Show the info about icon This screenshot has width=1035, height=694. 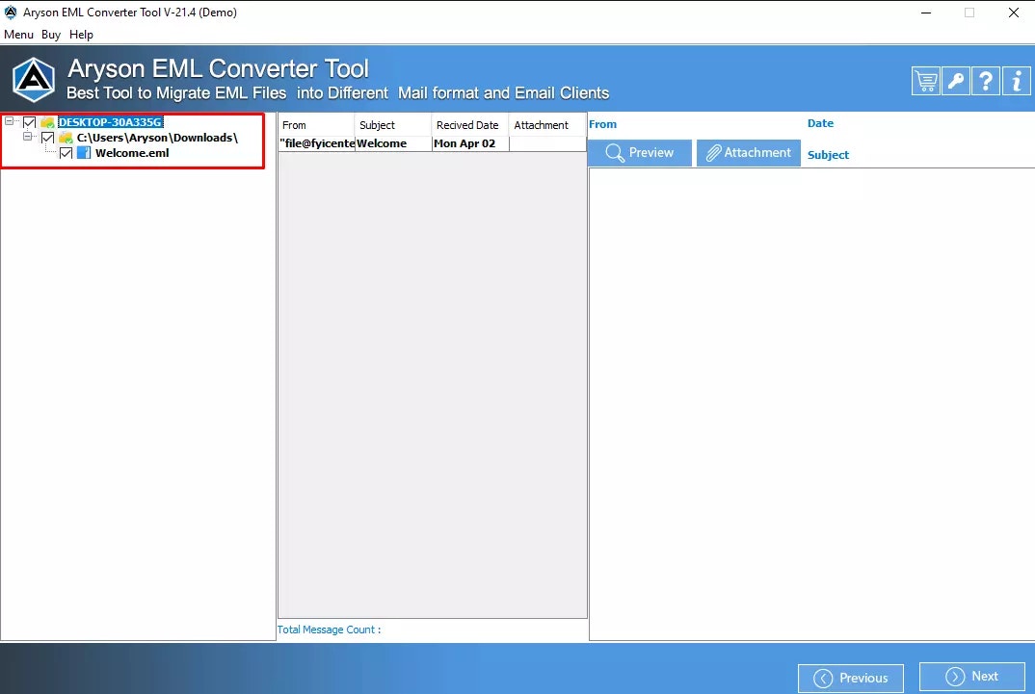(1016, 81)
